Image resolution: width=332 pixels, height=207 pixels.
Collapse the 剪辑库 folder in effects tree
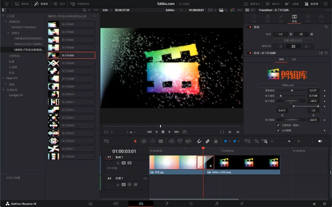9,33
